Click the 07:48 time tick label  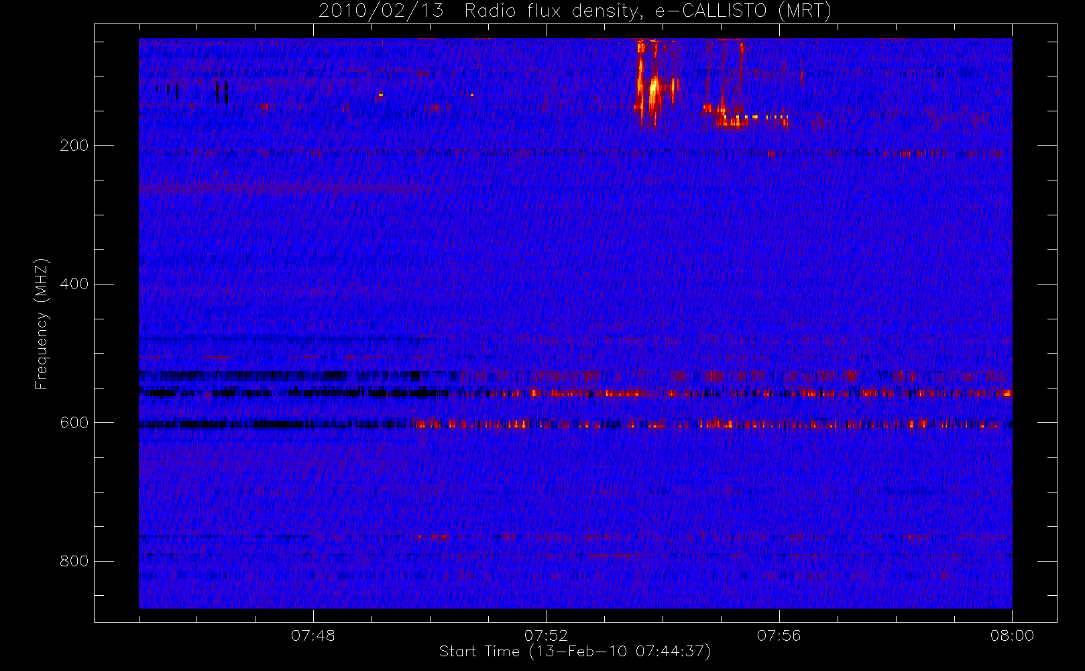pyautogui.click(x=313, y=635)
